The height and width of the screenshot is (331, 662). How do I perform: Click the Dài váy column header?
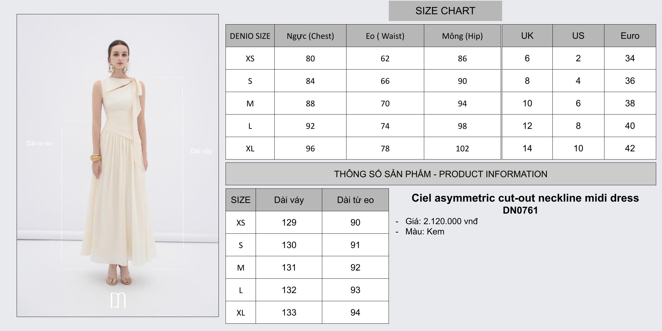pyautogui.click(x=289, y=200)
